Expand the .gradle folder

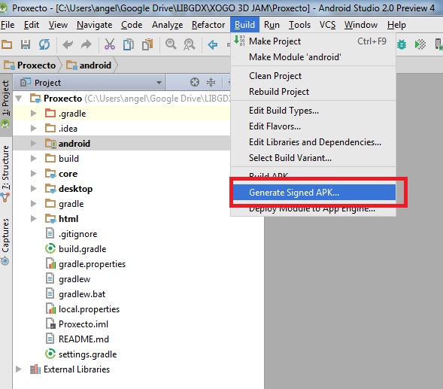34,114
